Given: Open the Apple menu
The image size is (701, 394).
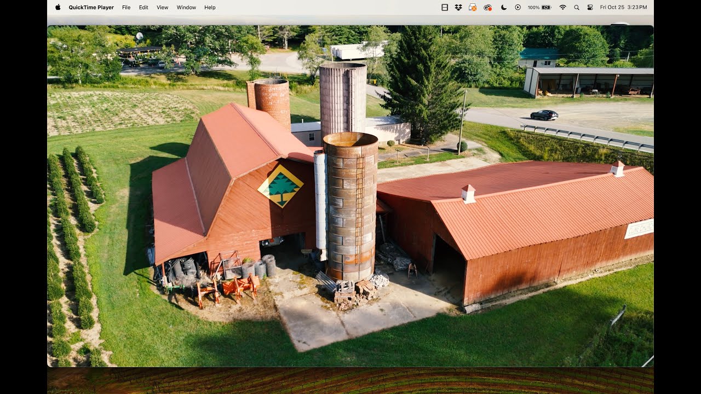Looking at the screenshot, I should [x=58, y=7].
